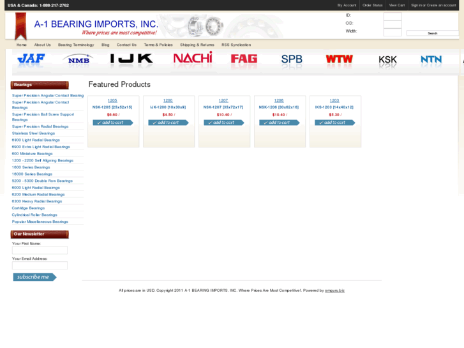
Task: Open 6900 Extra Light Radial Bearings
Action: pyautogui.click(x=41, y=147)
